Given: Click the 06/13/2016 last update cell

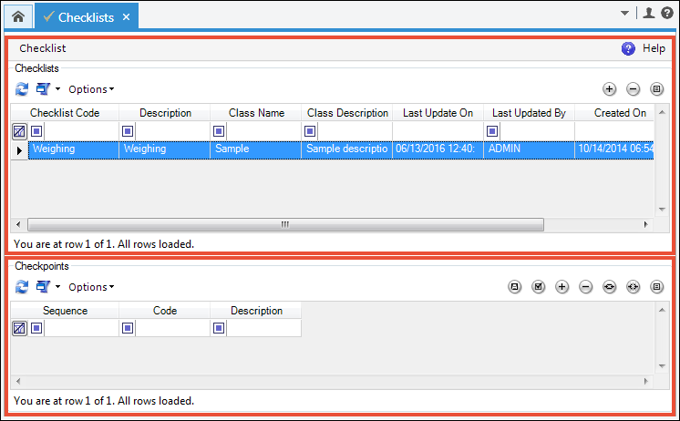Looking at the screenshot, I should point(438,150).
